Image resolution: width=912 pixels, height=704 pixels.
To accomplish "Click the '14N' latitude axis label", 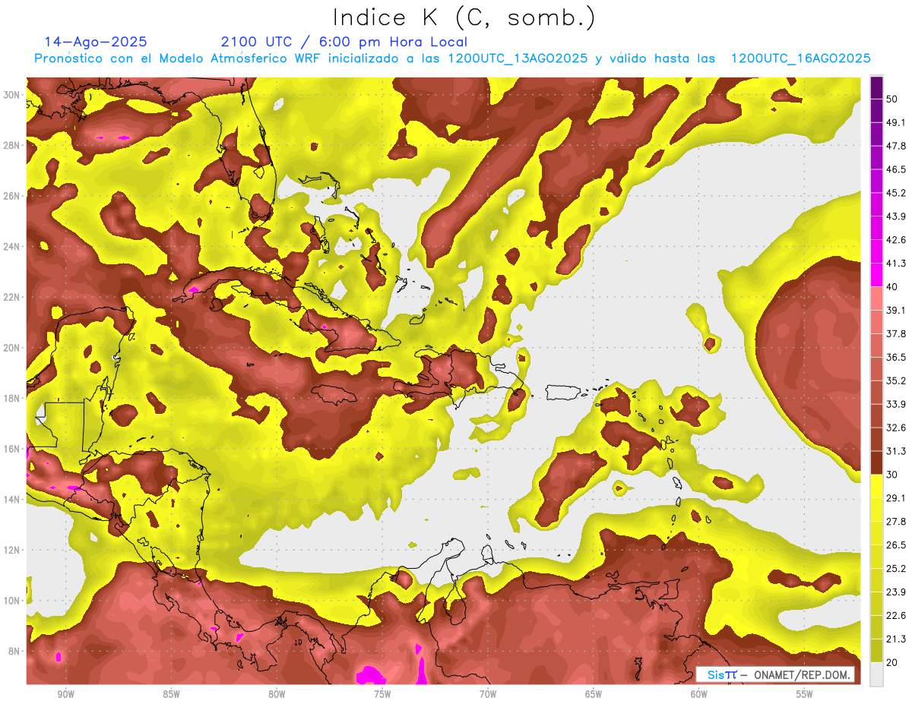I will (13, 499).
